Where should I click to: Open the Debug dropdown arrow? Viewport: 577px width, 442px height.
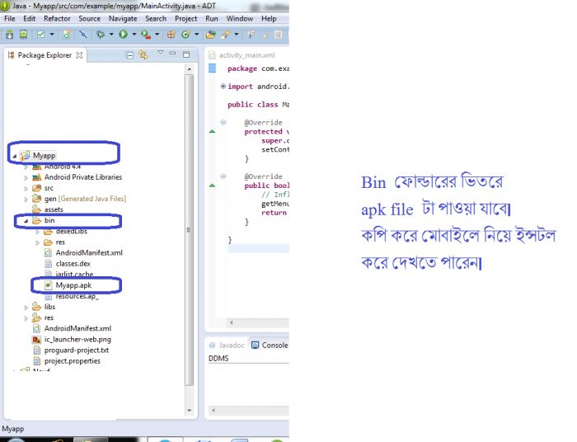tap(111, 35)
